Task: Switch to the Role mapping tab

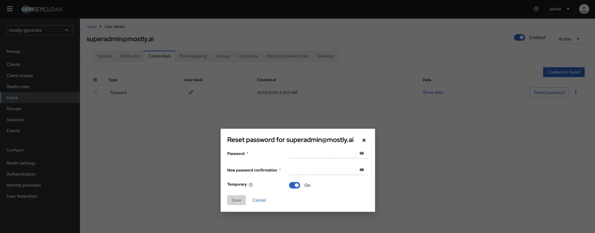Action: tap(193, 56)
